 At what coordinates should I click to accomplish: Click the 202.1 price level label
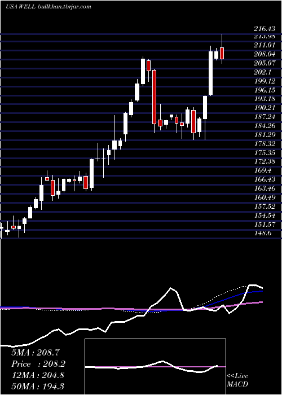[x=263, y=72]
